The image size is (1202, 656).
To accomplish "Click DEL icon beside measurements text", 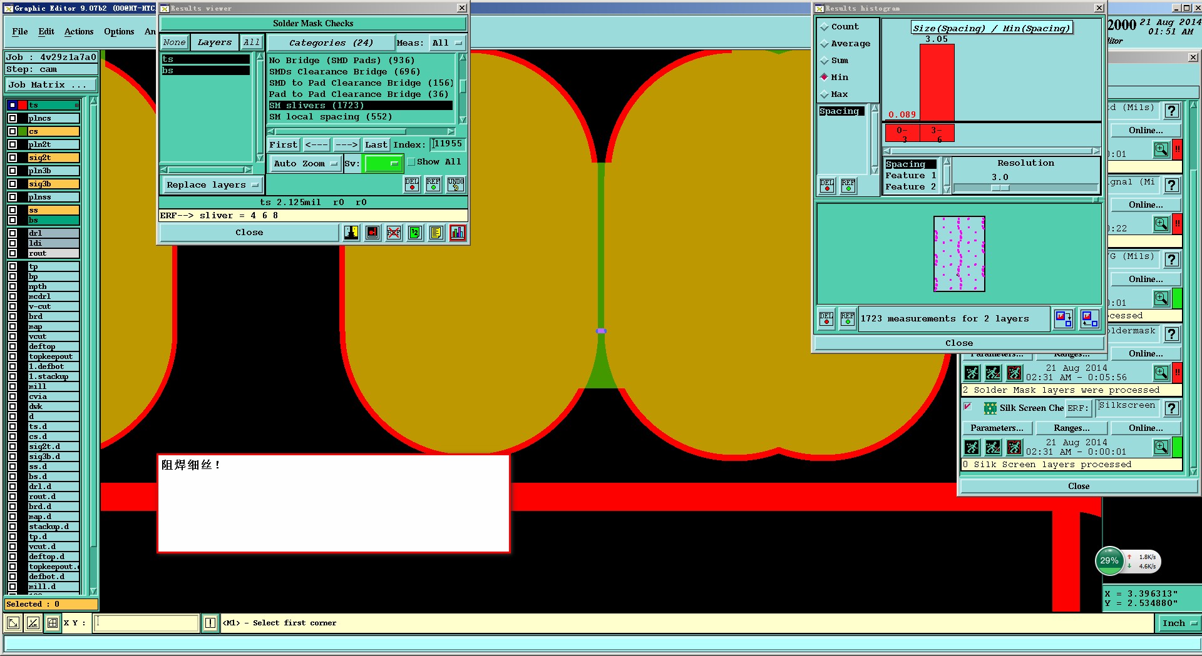I will point(826,319).
